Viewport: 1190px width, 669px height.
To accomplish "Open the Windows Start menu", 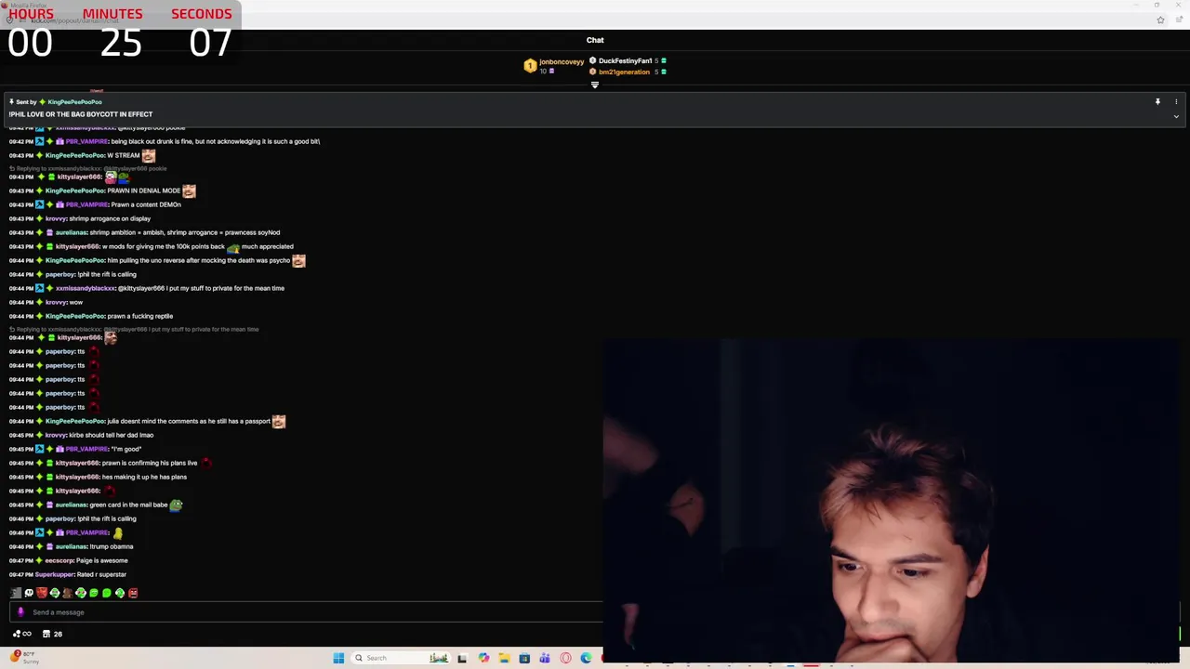I will tap(338, 658).
